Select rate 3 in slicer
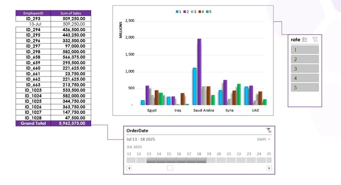The height and width of the screenshot is (185, 341). tap(305, 69)
